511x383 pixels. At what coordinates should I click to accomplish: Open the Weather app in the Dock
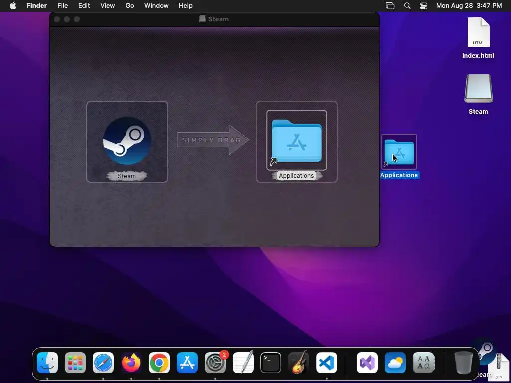(x=395, y=363)
